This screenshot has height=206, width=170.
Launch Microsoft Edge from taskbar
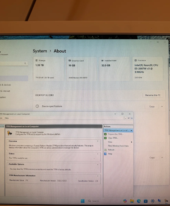[x=139, y=201]
